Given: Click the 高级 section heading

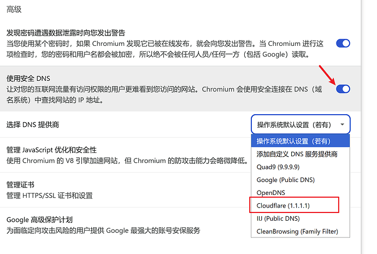Looking at the screenshot, I should pyautogui.click(x=14, y=9).
